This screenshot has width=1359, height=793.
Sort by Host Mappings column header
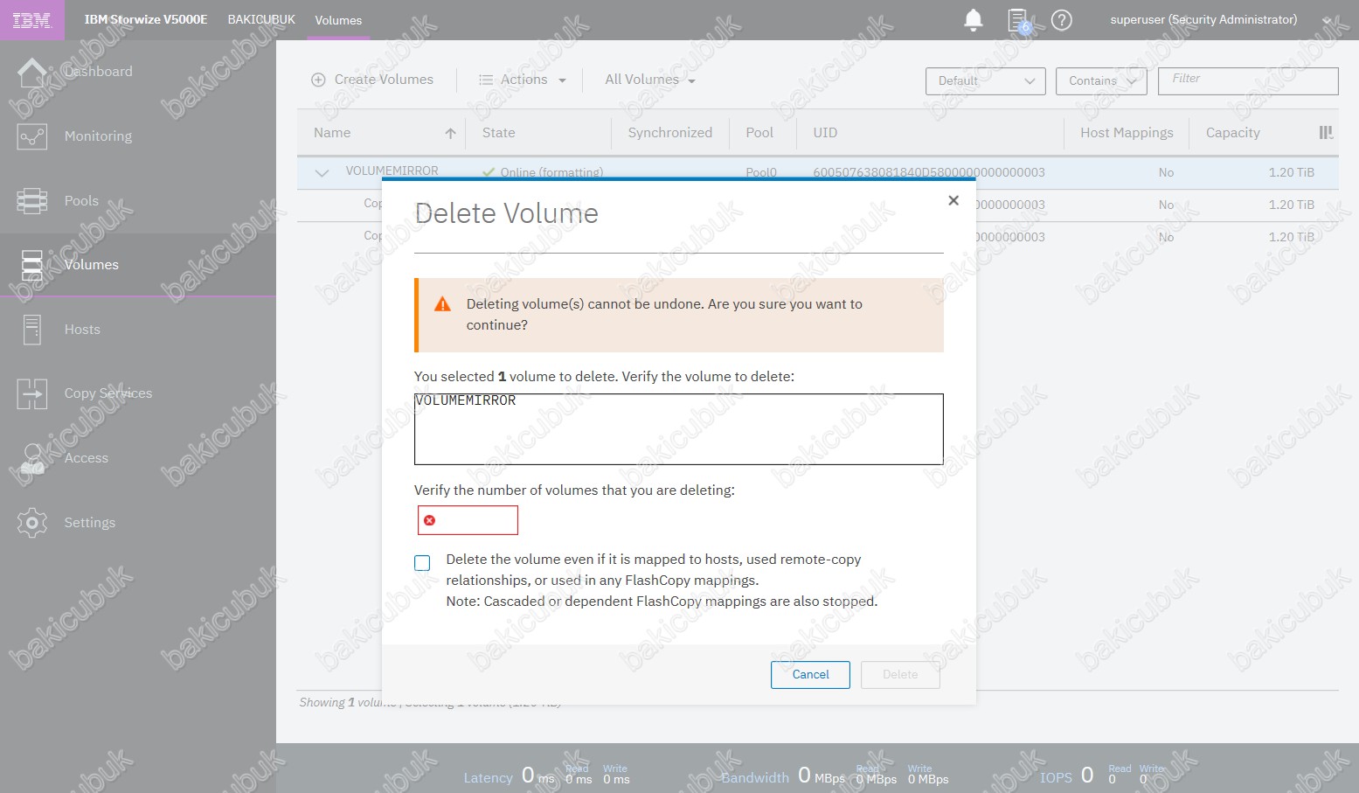[x=1127, y=133]
